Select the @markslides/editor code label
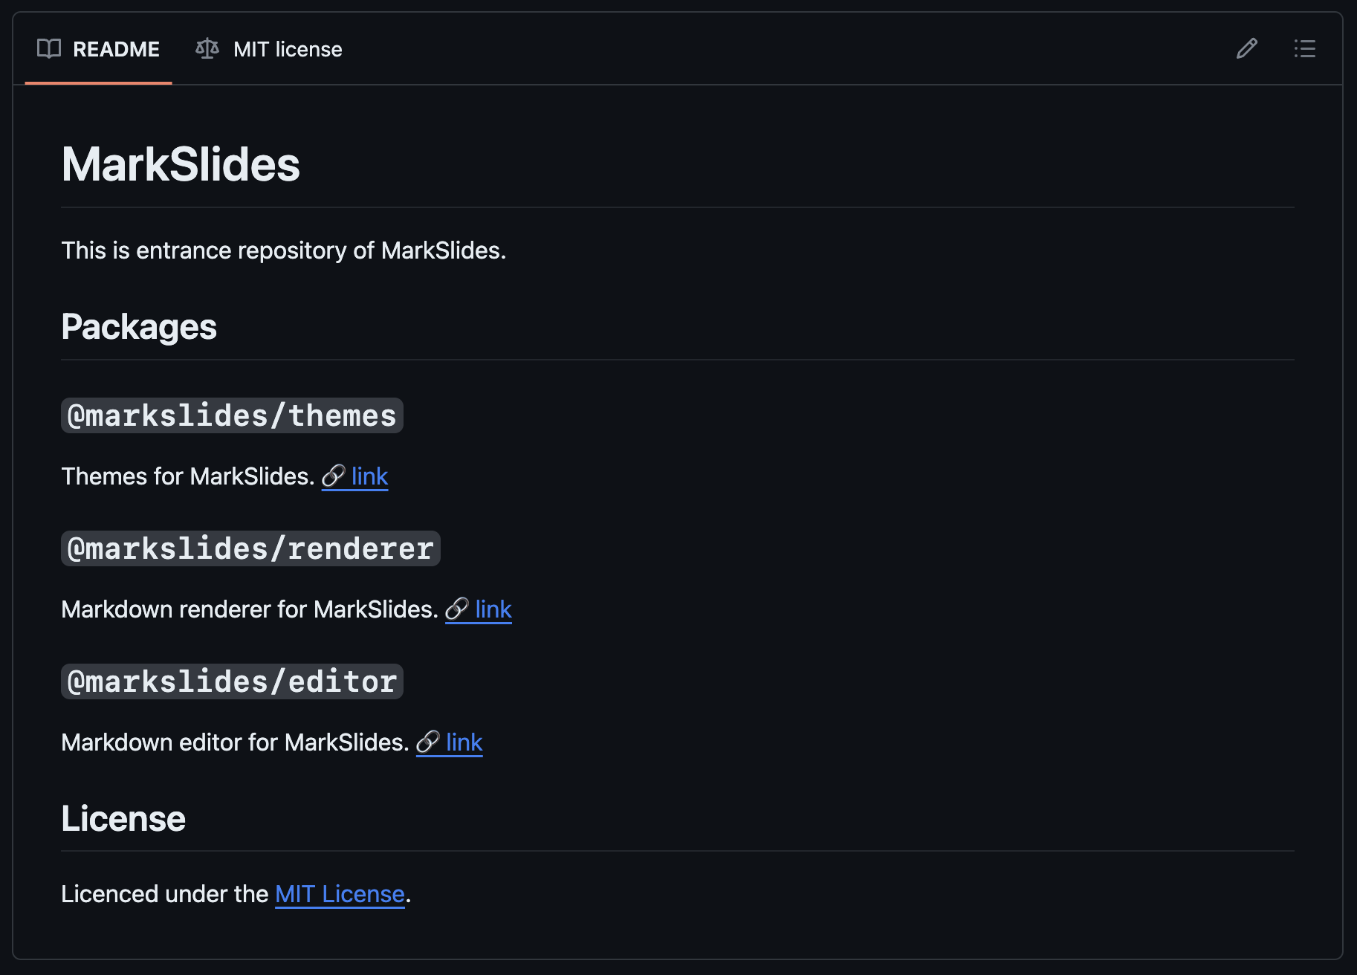 click(231, 681)
